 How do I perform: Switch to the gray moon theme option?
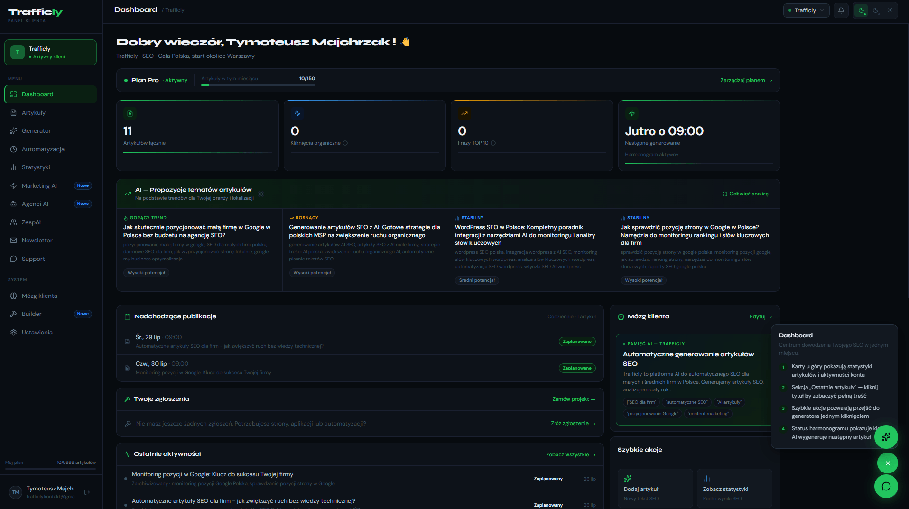coord(876,10)
